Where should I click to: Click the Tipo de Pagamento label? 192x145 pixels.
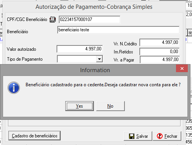pyautogui.click(x=25, y=59)
